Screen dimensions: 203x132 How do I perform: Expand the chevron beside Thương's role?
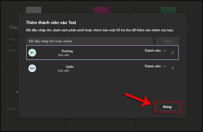tap(164, 51)
